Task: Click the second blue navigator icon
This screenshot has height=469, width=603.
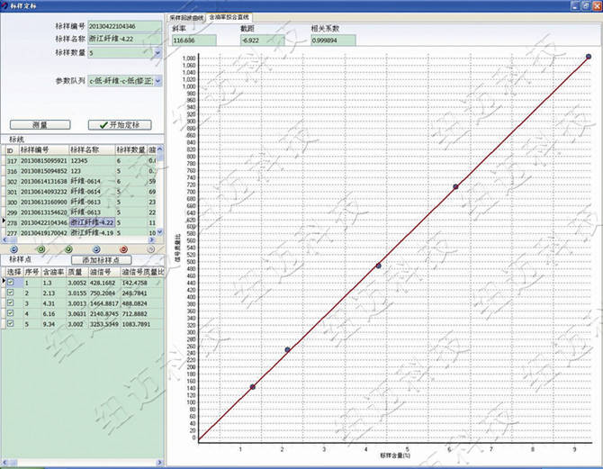Action: tap(95, 248)
